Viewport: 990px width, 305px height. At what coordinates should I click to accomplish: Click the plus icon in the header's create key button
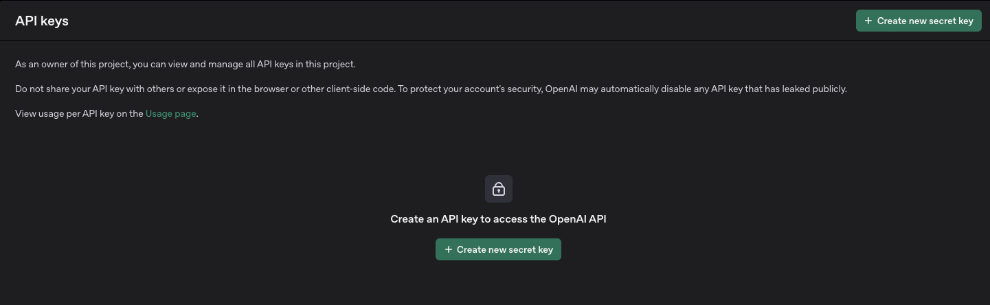(x=868, y=21)
